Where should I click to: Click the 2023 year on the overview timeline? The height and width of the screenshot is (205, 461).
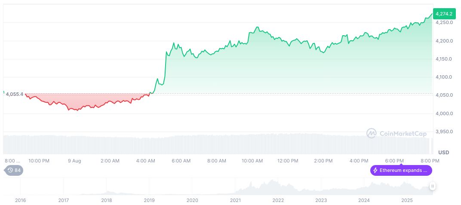[x=321, y=200]
